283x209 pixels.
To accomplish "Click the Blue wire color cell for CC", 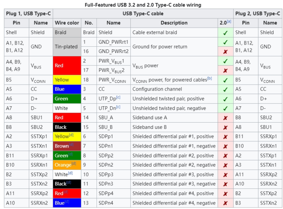I will pos(67,89).
